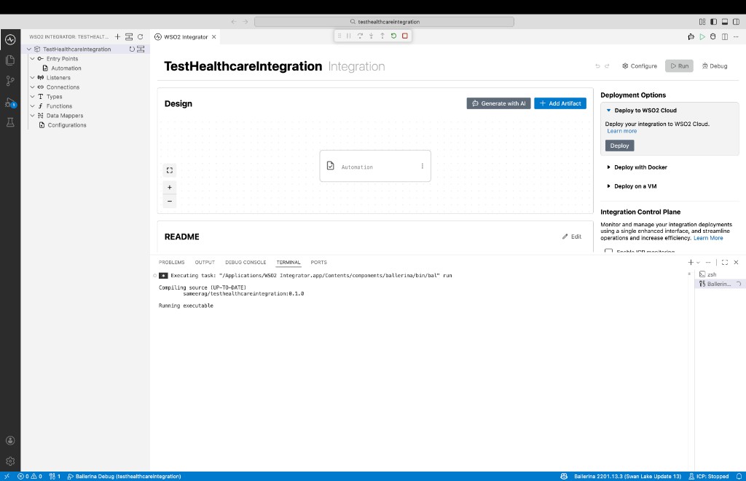Restart the debug session (green arrow)

[x=393, y=36]
